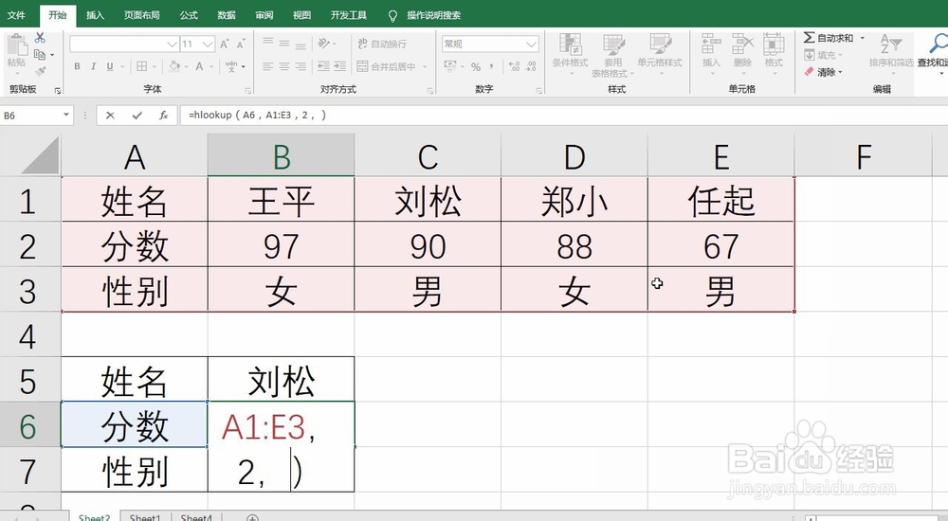Click the insert function fx icon
Viewport: 948px width, 521px height.
[x=163, y=115]
